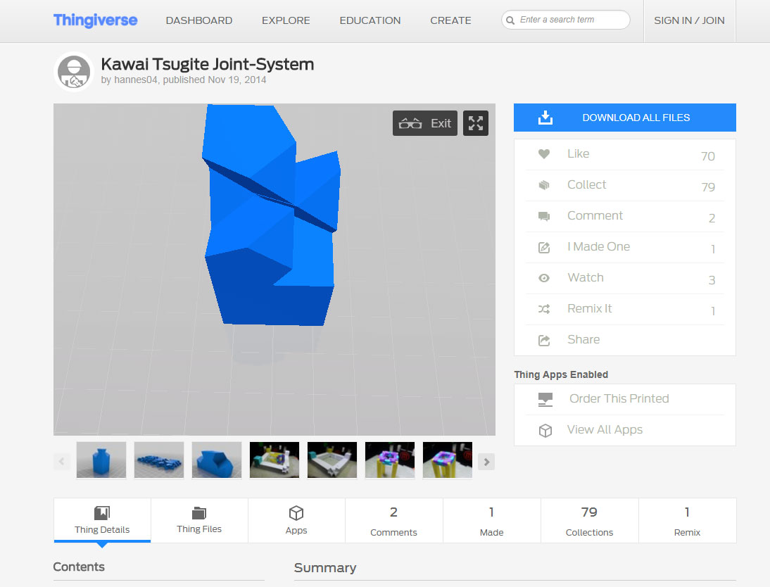The width and height of the screenshot is (770, 587).
Task: Open Order This Printed app
Action: 619,399
